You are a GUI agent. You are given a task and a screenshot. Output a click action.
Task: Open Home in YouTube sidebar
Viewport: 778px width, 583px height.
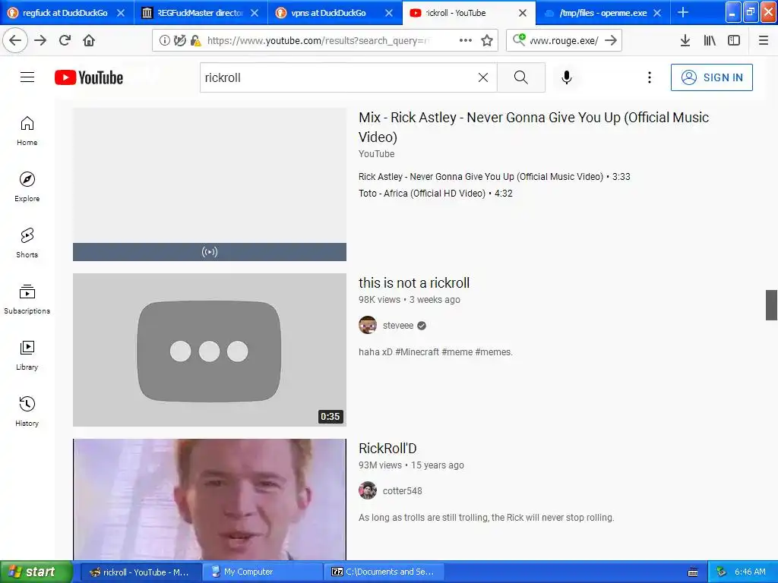click(27, 131)
